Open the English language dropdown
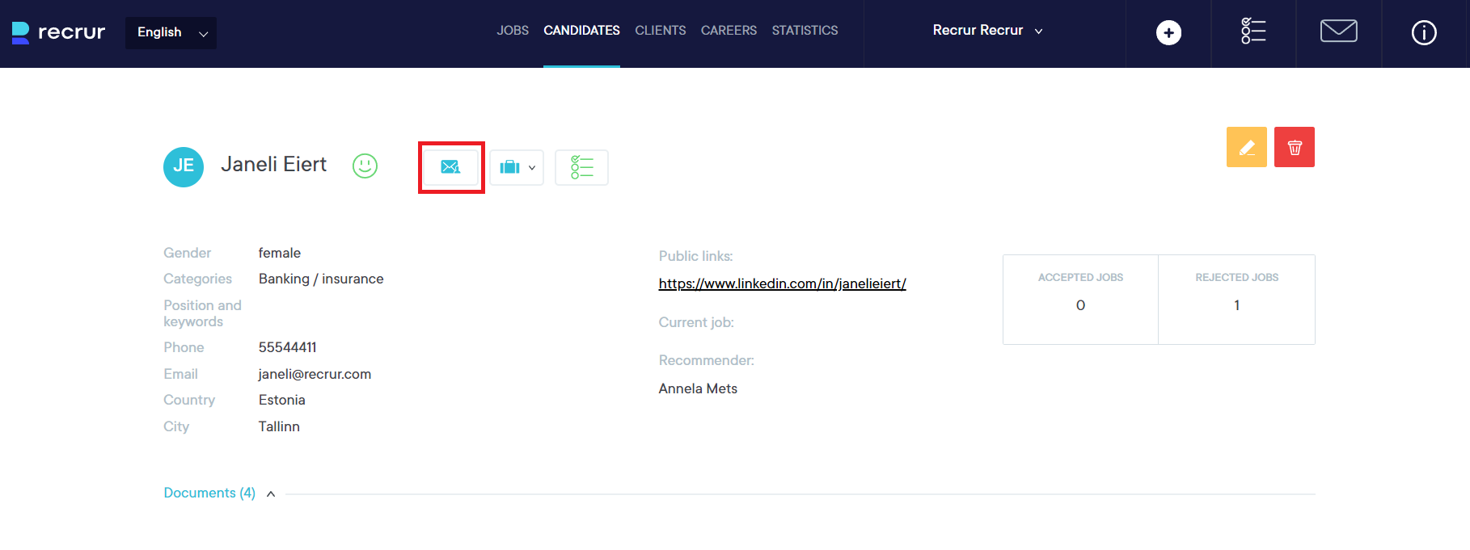1470x550 pixels. point(171,33)
